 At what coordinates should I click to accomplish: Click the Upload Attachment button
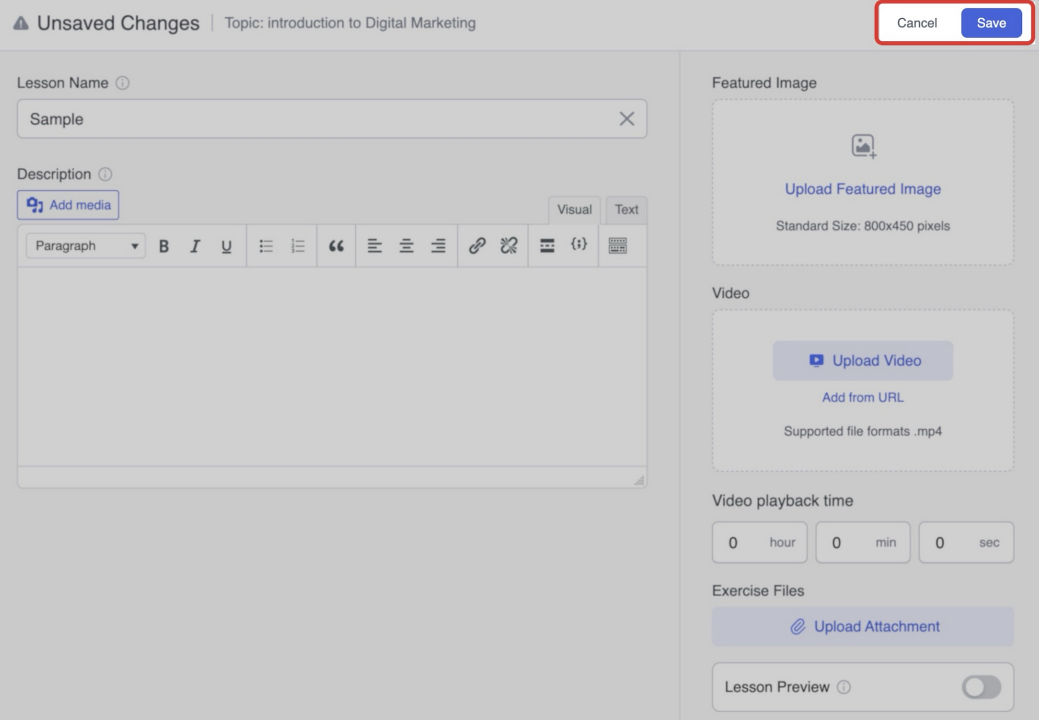pos(862,626)
